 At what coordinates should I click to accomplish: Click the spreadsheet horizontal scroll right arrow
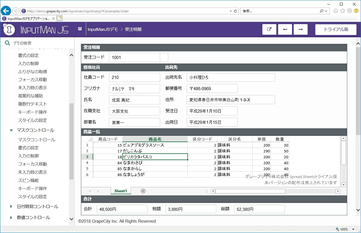(338, 191)
